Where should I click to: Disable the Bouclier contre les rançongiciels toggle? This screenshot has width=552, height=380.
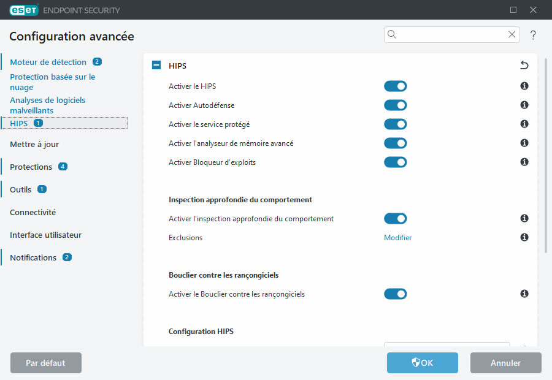tap(395, 294)
